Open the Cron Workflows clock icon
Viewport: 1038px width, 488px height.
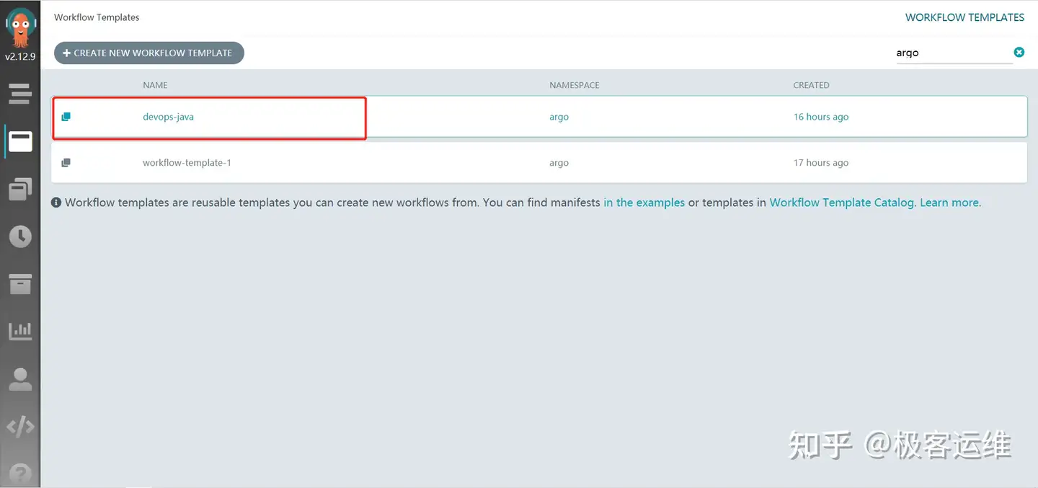tap(20, 236)
